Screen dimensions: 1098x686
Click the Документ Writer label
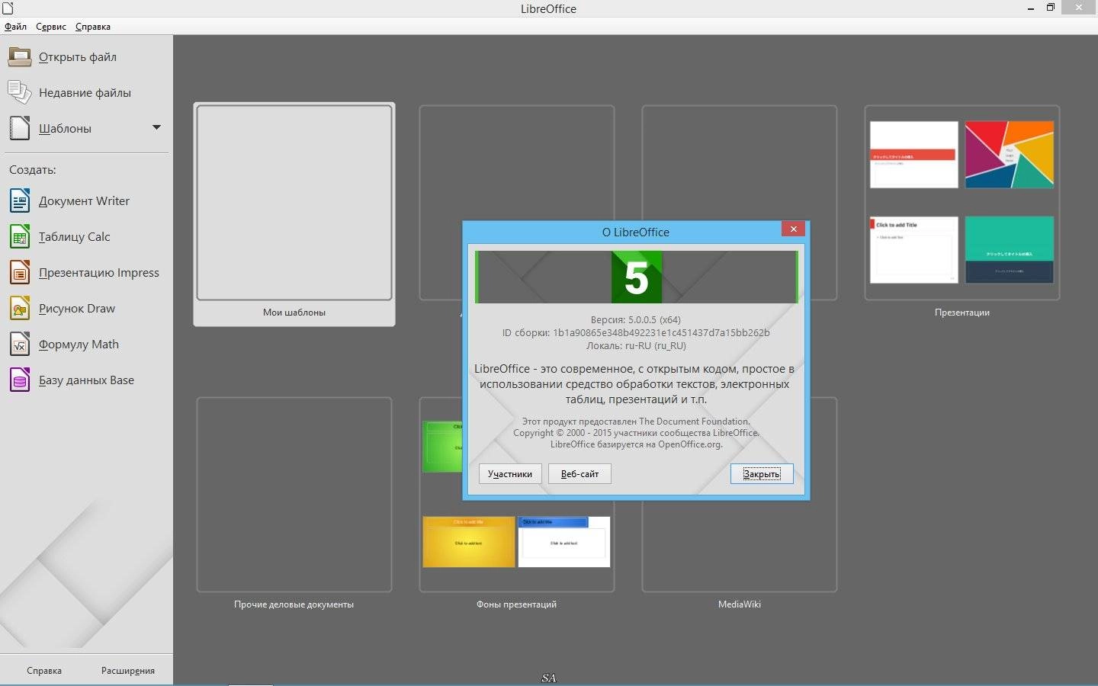click(x=84, y=201)
